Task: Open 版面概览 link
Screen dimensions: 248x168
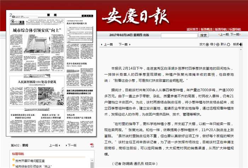Action: point(207,29)
